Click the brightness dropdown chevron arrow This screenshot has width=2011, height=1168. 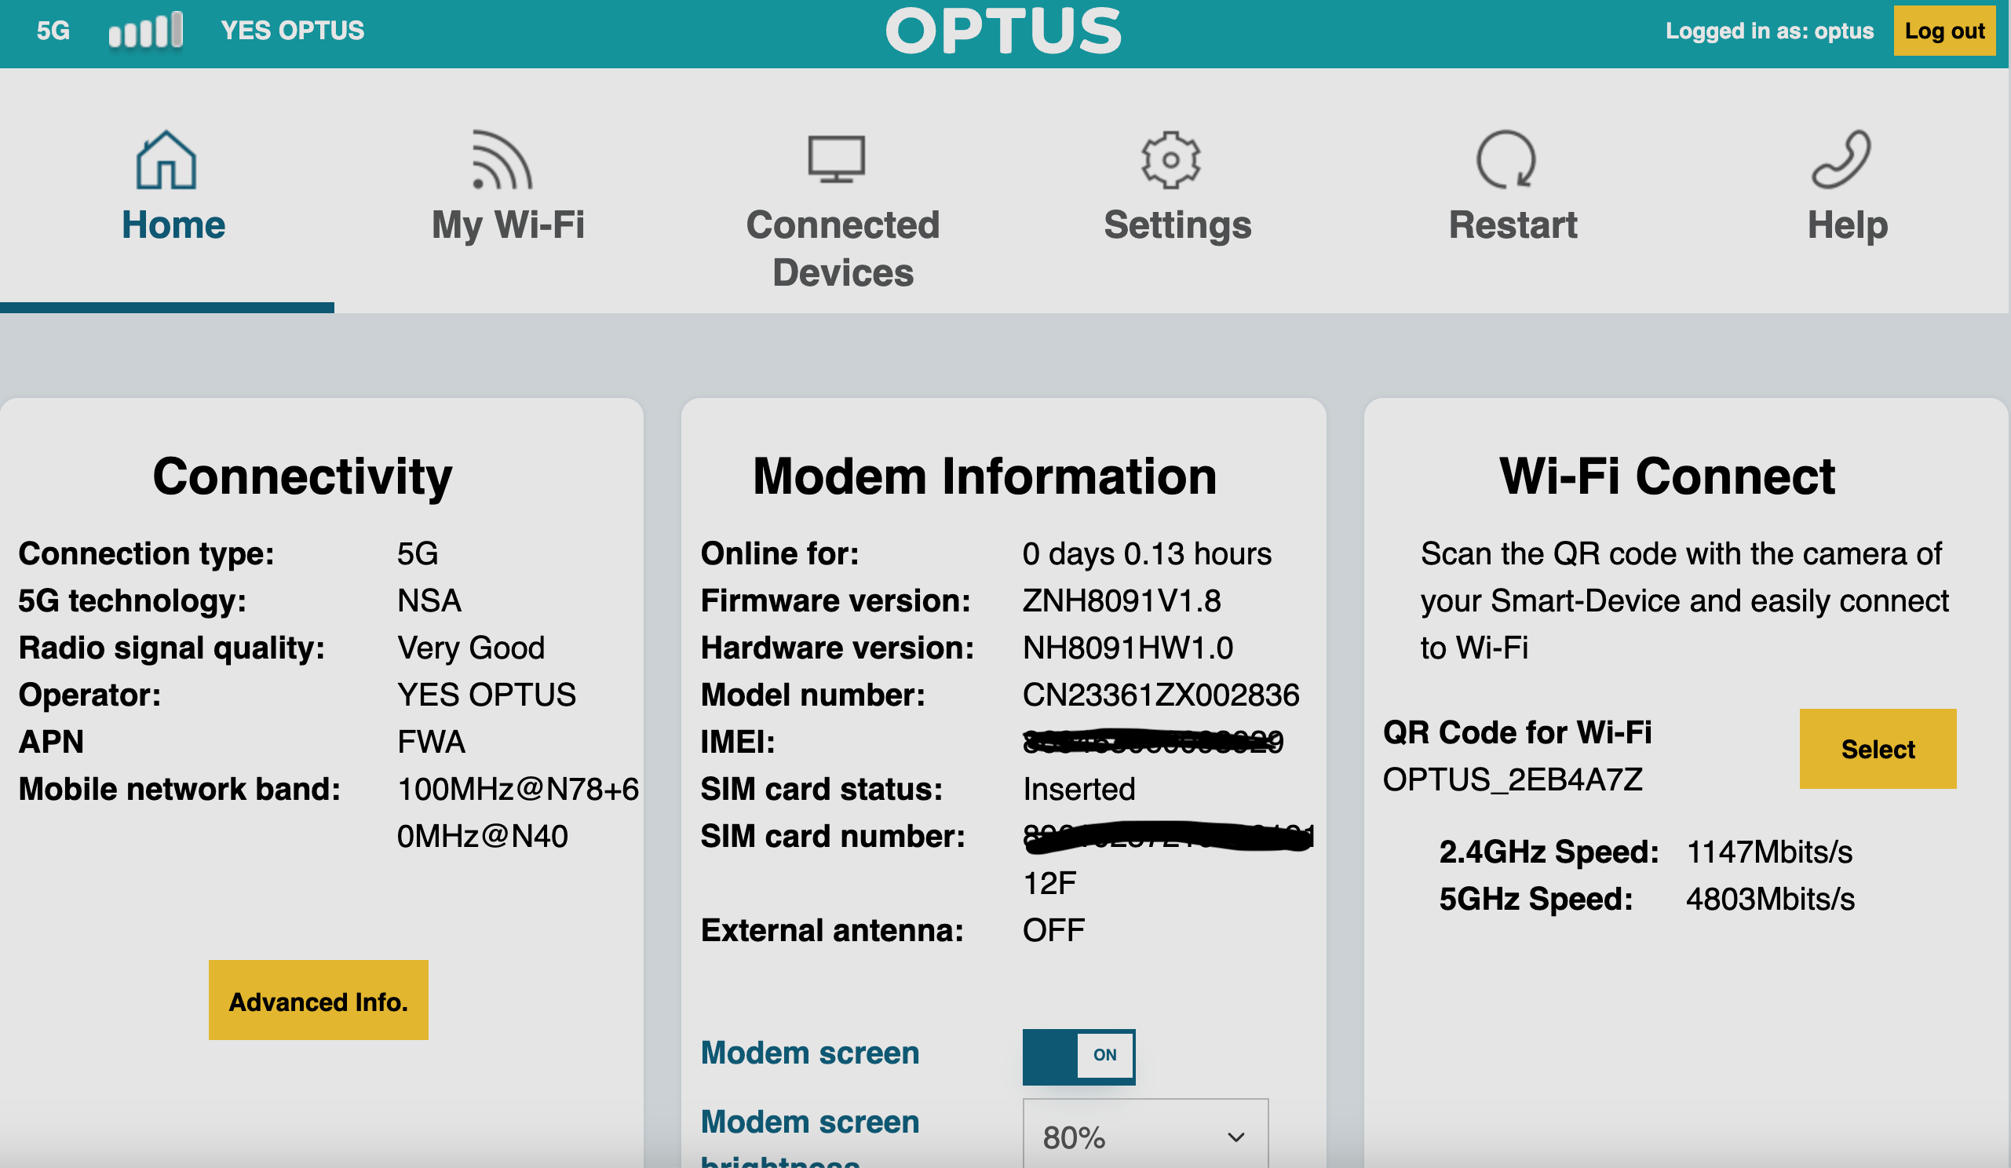tap(1235, 1136)
